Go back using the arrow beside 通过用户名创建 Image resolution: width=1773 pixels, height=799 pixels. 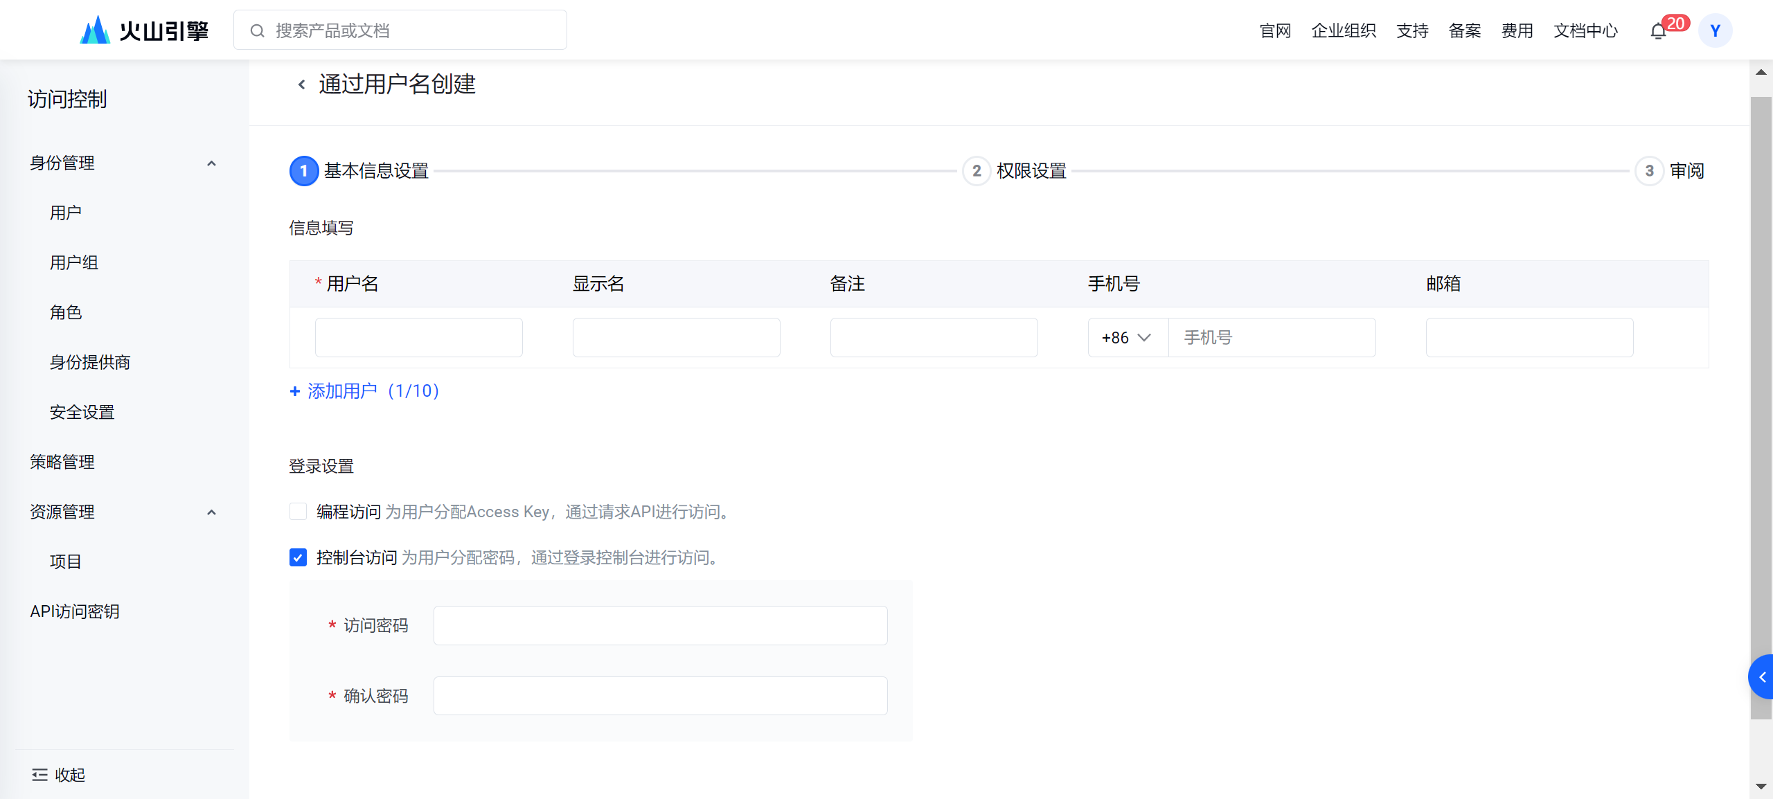pos(301,84)
